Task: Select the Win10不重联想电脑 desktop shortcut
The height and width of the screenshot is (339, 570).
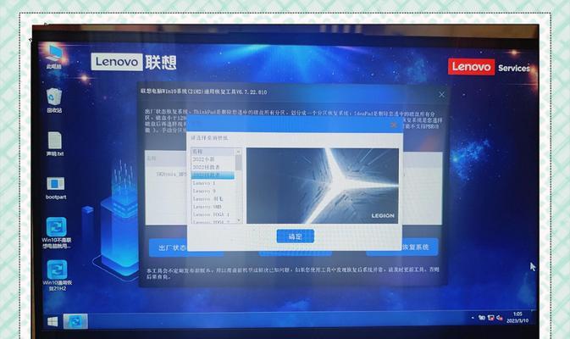Action: coord(57,233)
